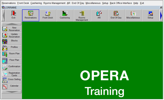Open the Front Desk menu in menu bar
Image resolution: width=164 pixels, height=100 pixels.
point(23,3)
